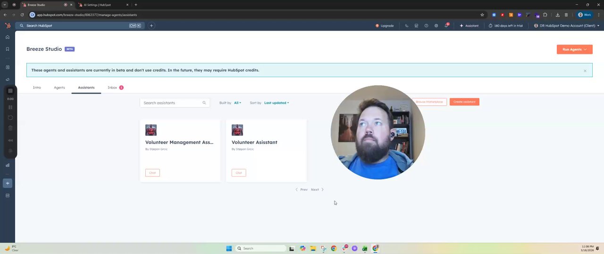Viewport: 604px width, 254px height.
Task: Open the weather widget on the taskbar
Action: pos(11,248)
